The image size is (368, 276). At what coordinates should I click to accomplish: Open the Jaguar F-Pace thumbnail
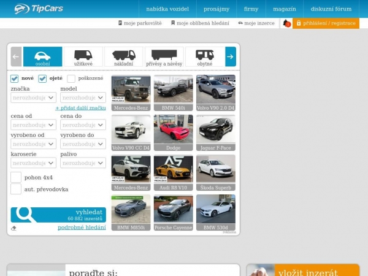pyautogui.click(x=216, y=133)
